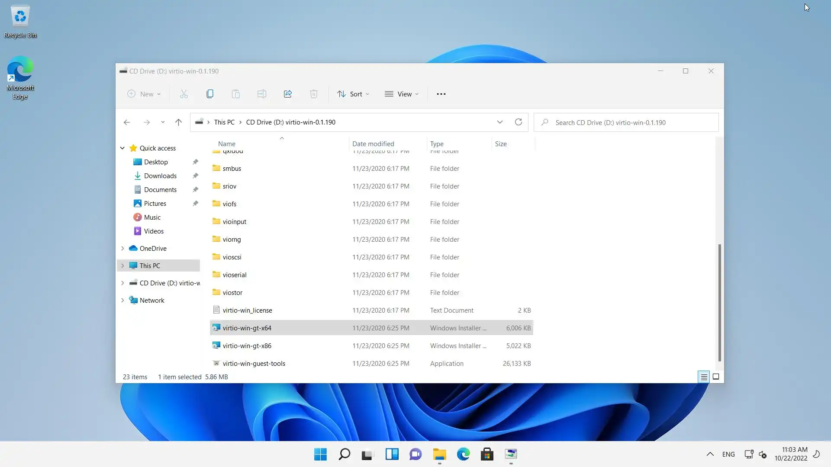Click the file list vertical scrollbar
Image resolution: width=831 pixels, height=467 pixels.
[x=719, y=303]
